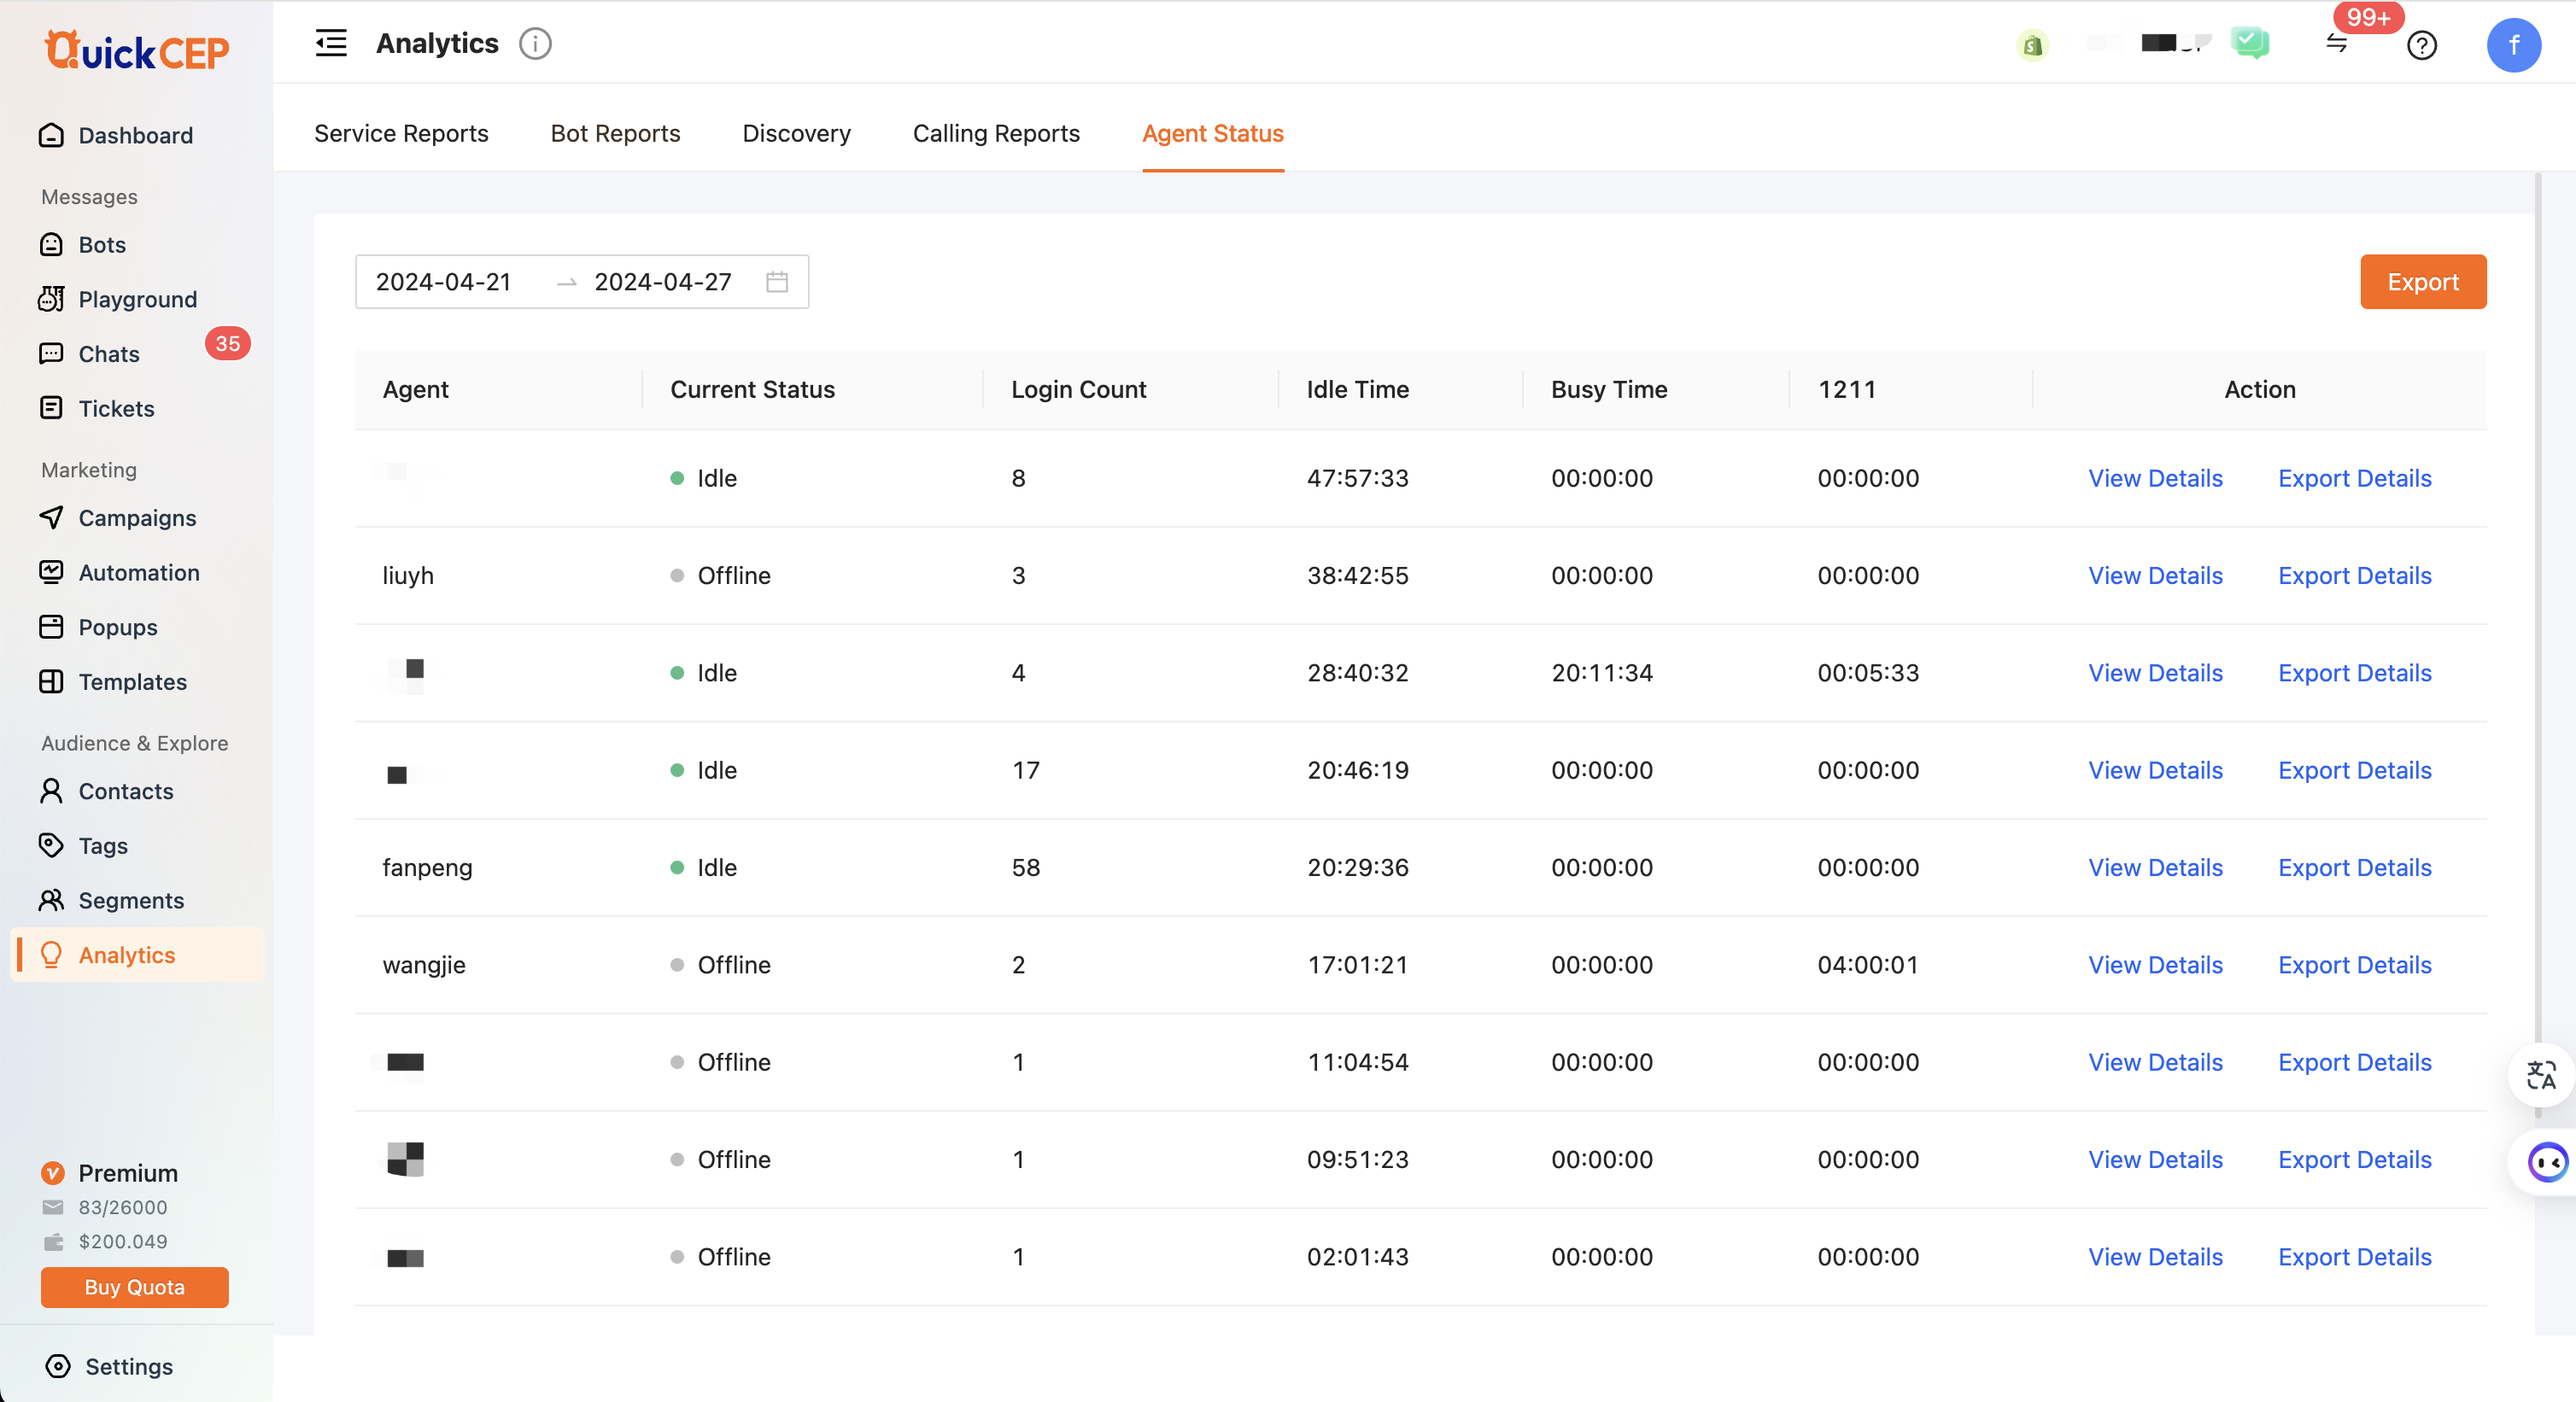
Task: Click the Chats 35 unread badge
Action: 227,344
